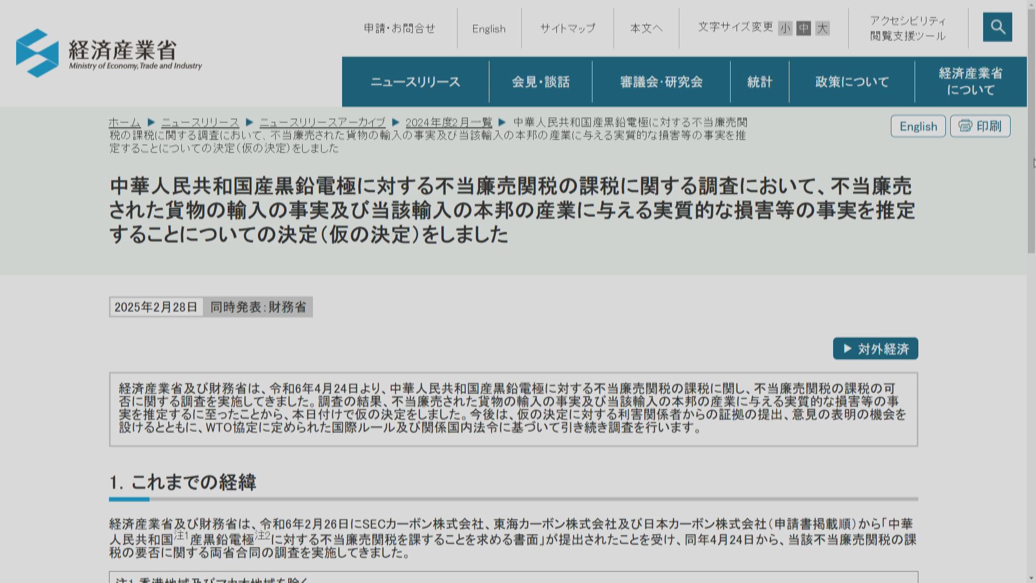Set text size to 大 (large)
1036x583 pixels.
click(822, 29)
